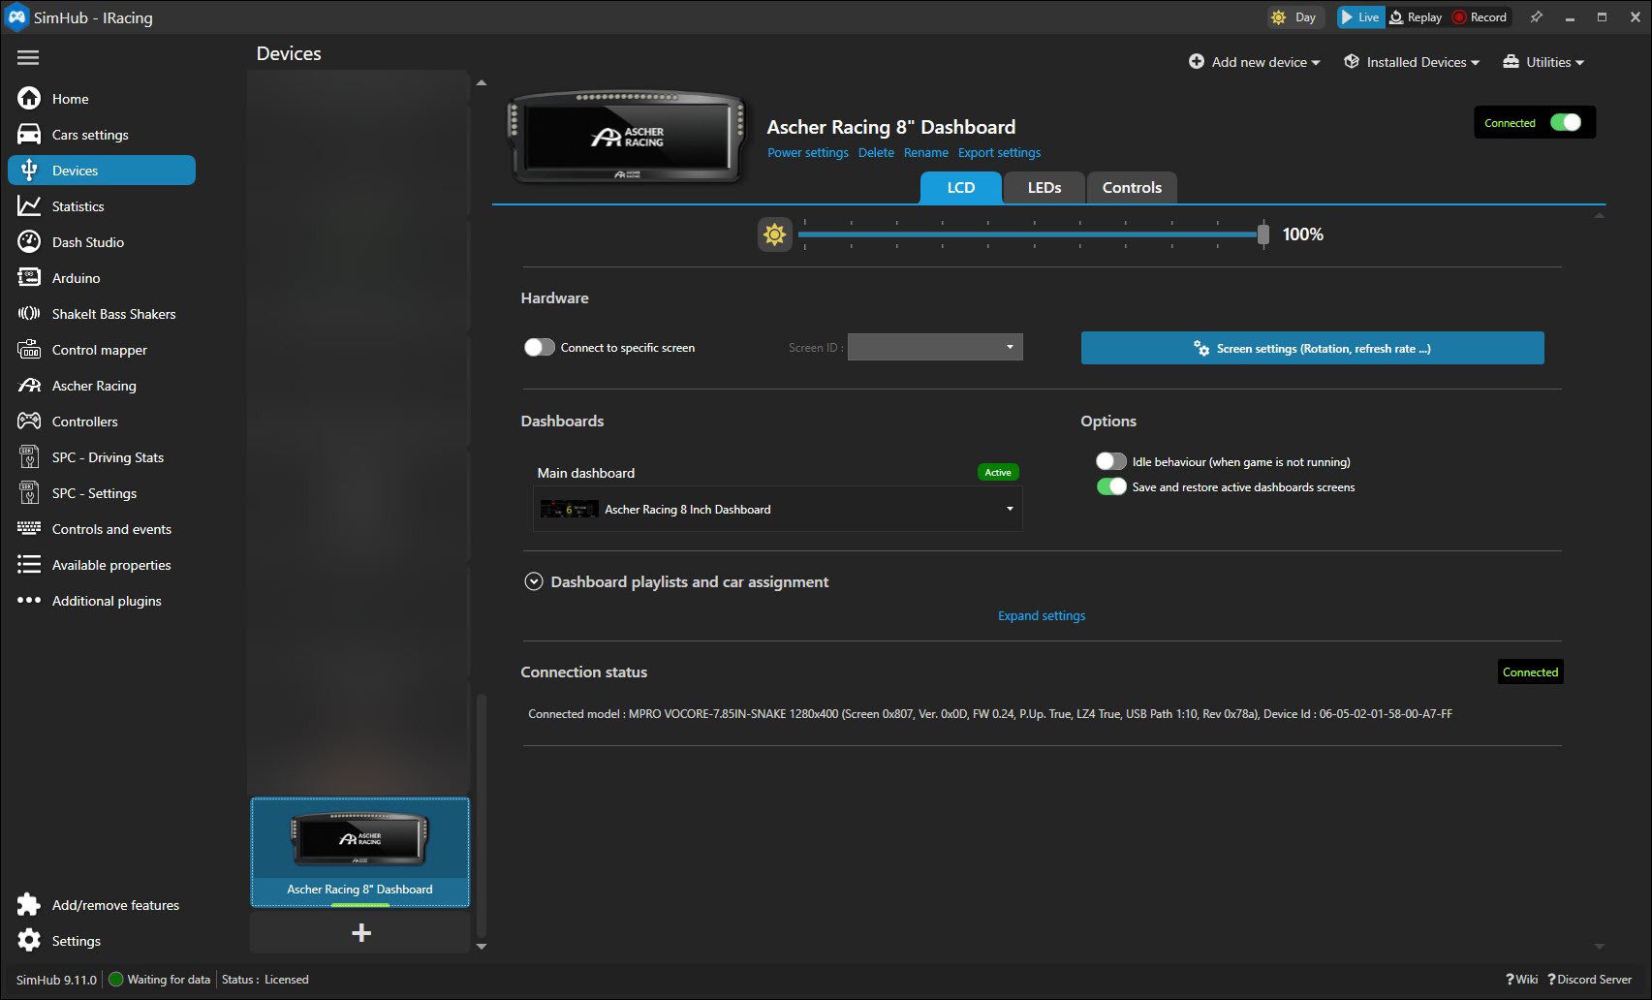Click the Control mapper icon
Viewport: 1652px width, 1000px height.
pos(29,350)
